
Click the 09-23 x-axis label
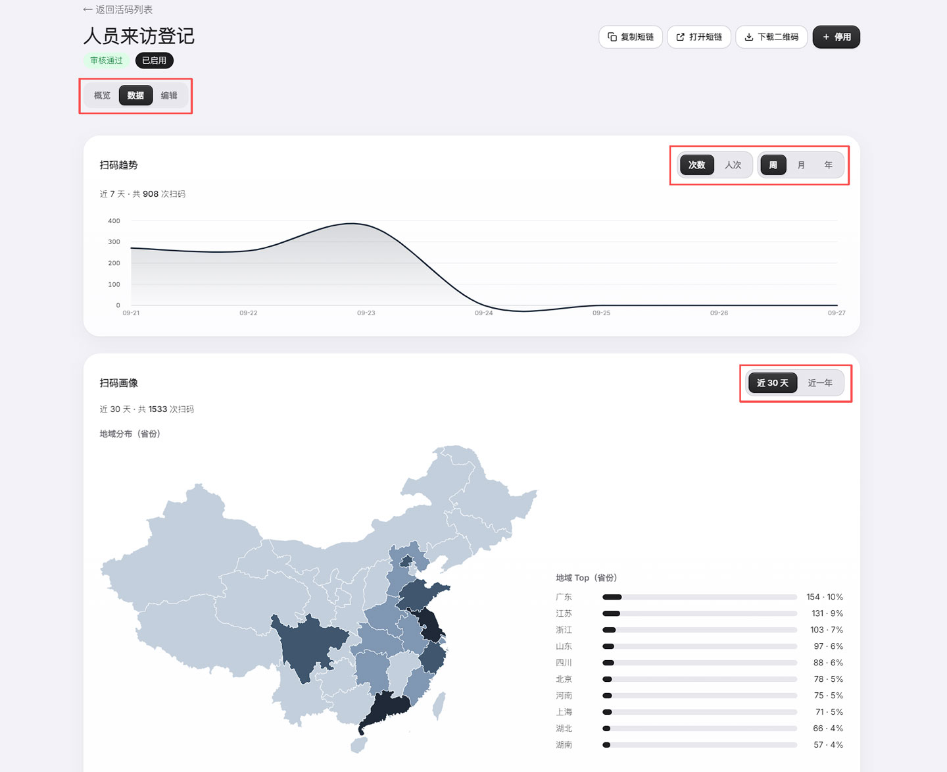[366, 313]
